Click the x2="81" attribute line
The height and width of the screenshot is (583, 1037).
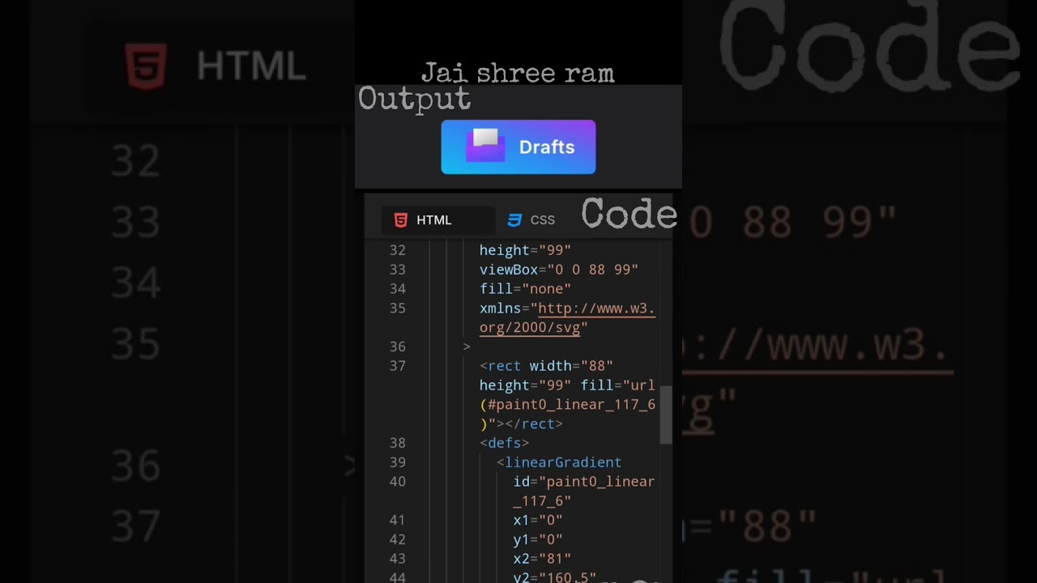pos(542,559)
